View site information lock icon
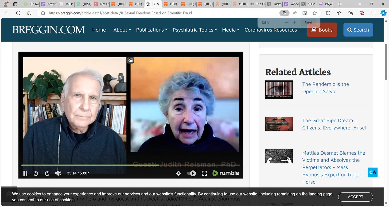 pos(43,13)
